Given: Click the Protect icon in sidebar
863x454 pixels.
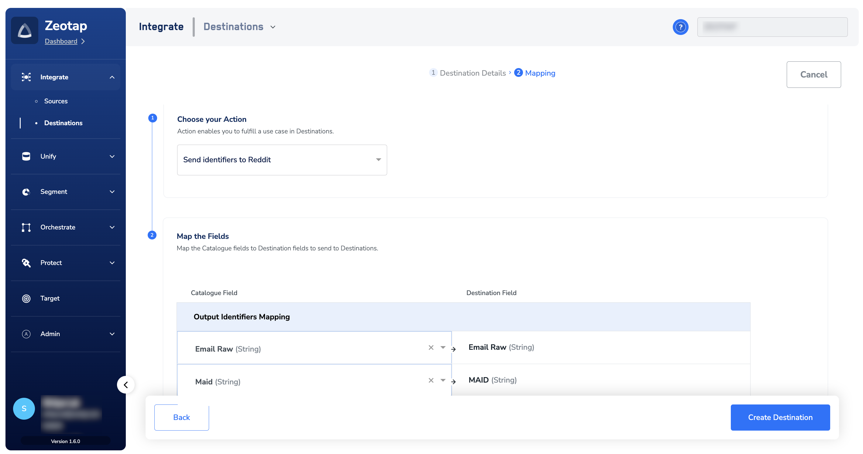Looking at the screenshot, I should (x=26, y=263).
